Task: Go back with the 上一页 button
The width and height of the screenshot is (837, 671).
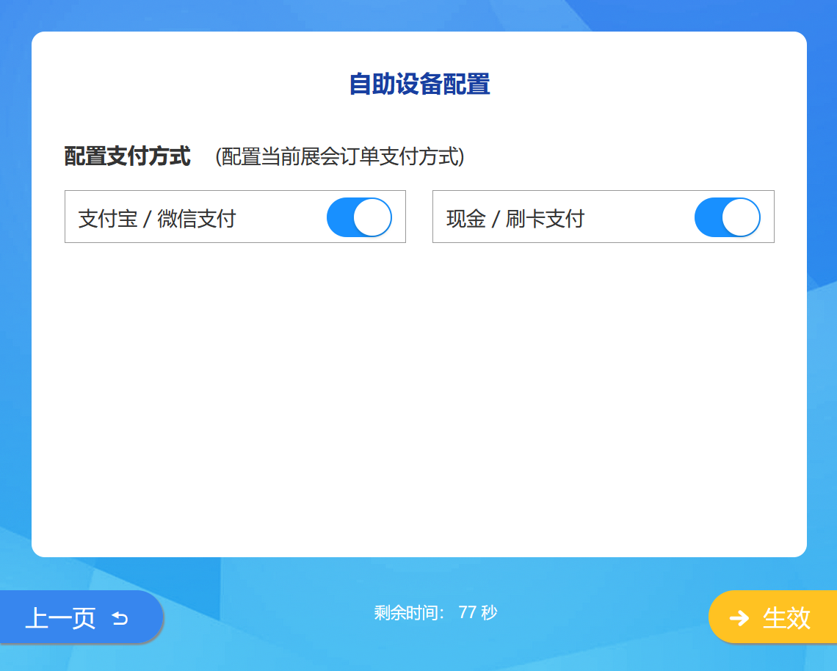Action: click(81, 617)
